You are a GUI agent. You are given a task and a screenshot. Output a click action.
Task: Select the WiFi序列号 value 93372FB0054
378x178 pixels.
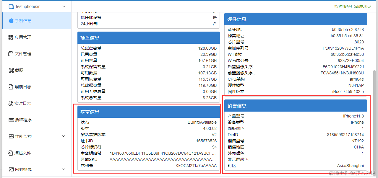(351, 61)
